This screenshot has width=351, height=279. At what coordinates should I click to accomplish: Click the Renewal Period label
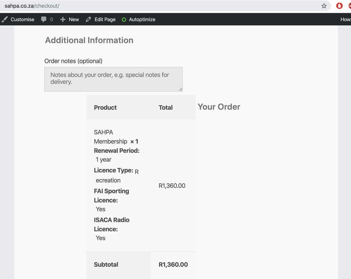coord(117,151)
